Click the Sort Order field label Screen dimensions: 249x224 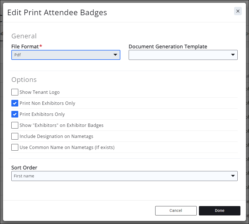(24, 167)
